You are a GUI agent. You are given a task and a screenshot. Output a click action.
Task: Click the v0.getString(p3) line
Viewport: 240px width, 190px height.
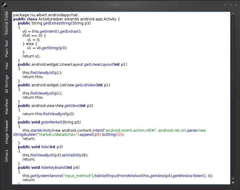[x=47, y=48]
